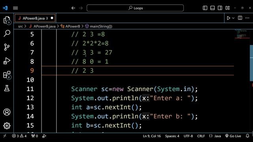The image size is (253, 142).
Task: Open the hamburger application menu
Action: (x=15, y=8)
